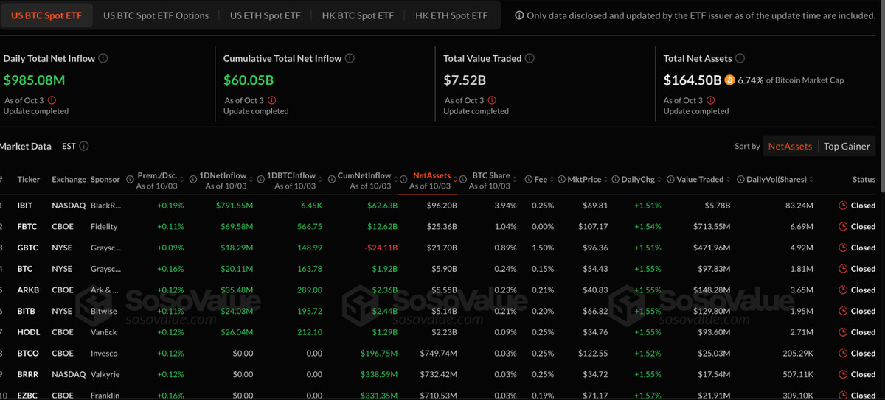This screenshot has height=400, width=885.
Task: Show info for Total Net Assets
Action: point(740,58)
